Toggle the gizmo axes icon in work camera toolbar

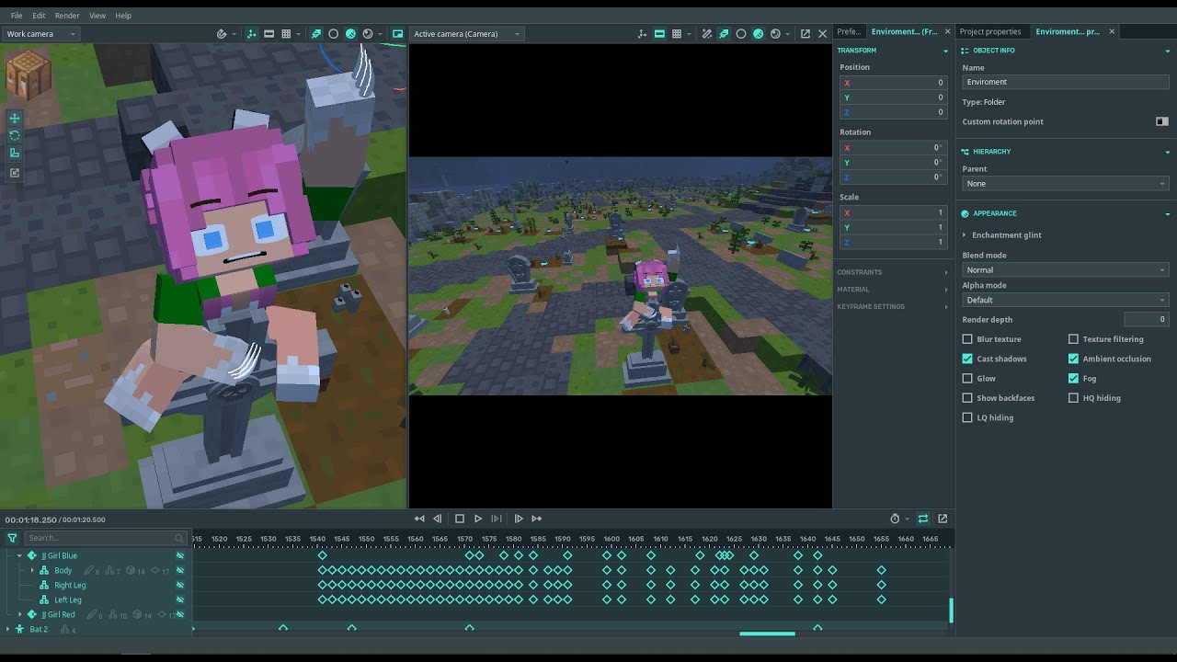[x=251, y=34]
